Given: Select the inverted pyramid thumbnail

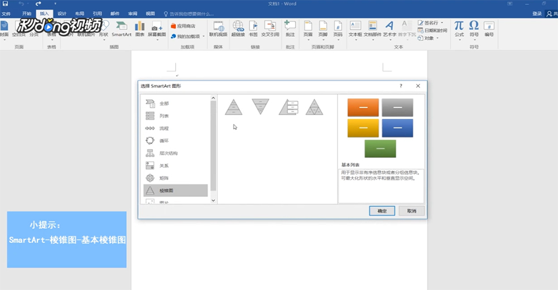Looking at the screenshot, I should [261, 107].
